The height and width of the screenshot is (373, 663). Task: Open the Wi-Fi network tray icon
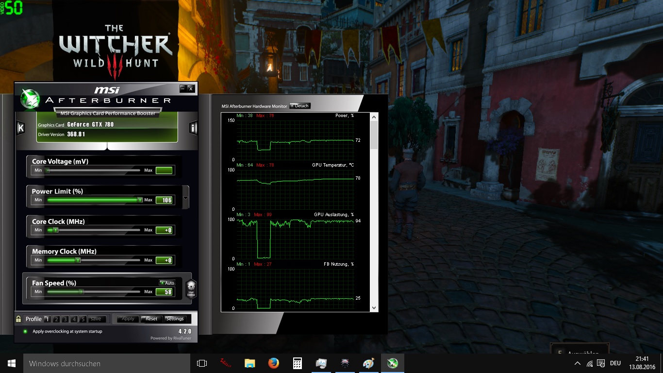pos(590,363)
